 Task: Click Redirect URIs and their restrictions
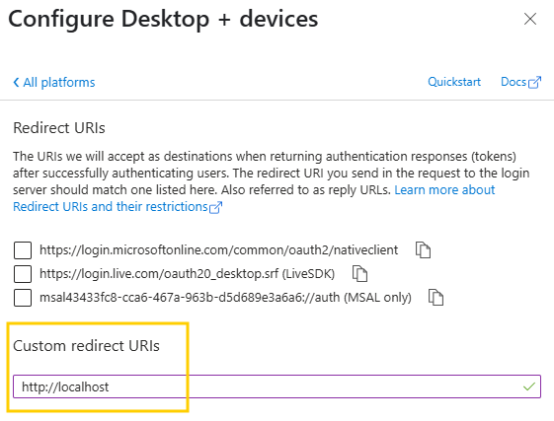click(x=111, y=206)
